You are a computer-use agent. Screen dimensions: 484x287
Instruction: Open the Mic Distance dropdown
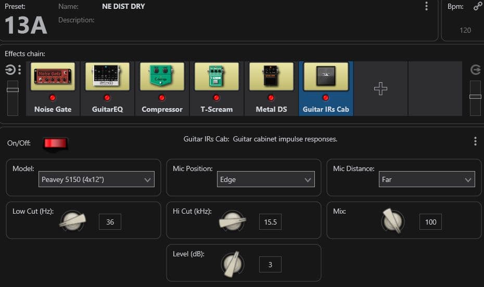tap(427, 179)
